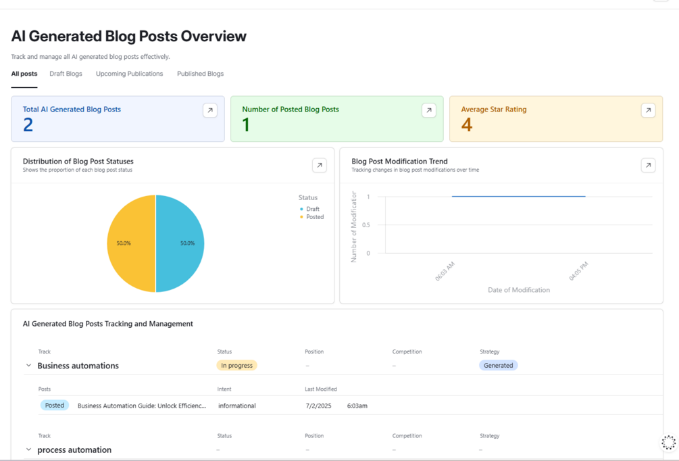Toggle Posted series in the Status legend
This screenshot has height=461, width=679.
click(311, 216)
